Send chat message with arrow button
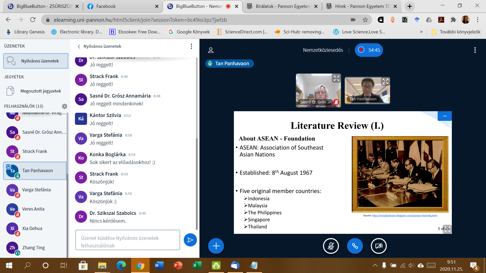Screen dimensions: 486x273 coord(190,240)
